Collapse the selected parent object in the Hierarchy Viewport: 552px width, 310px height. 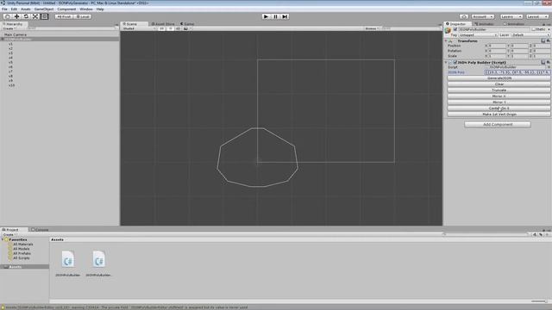(x=3, y=40)
